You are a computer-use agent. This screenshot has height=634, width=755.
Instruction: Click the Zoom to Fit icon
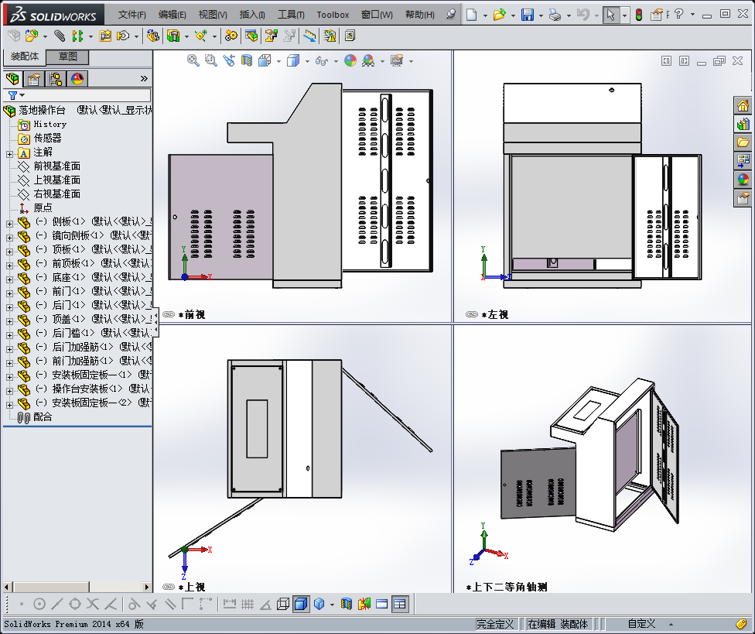point(193,60)
